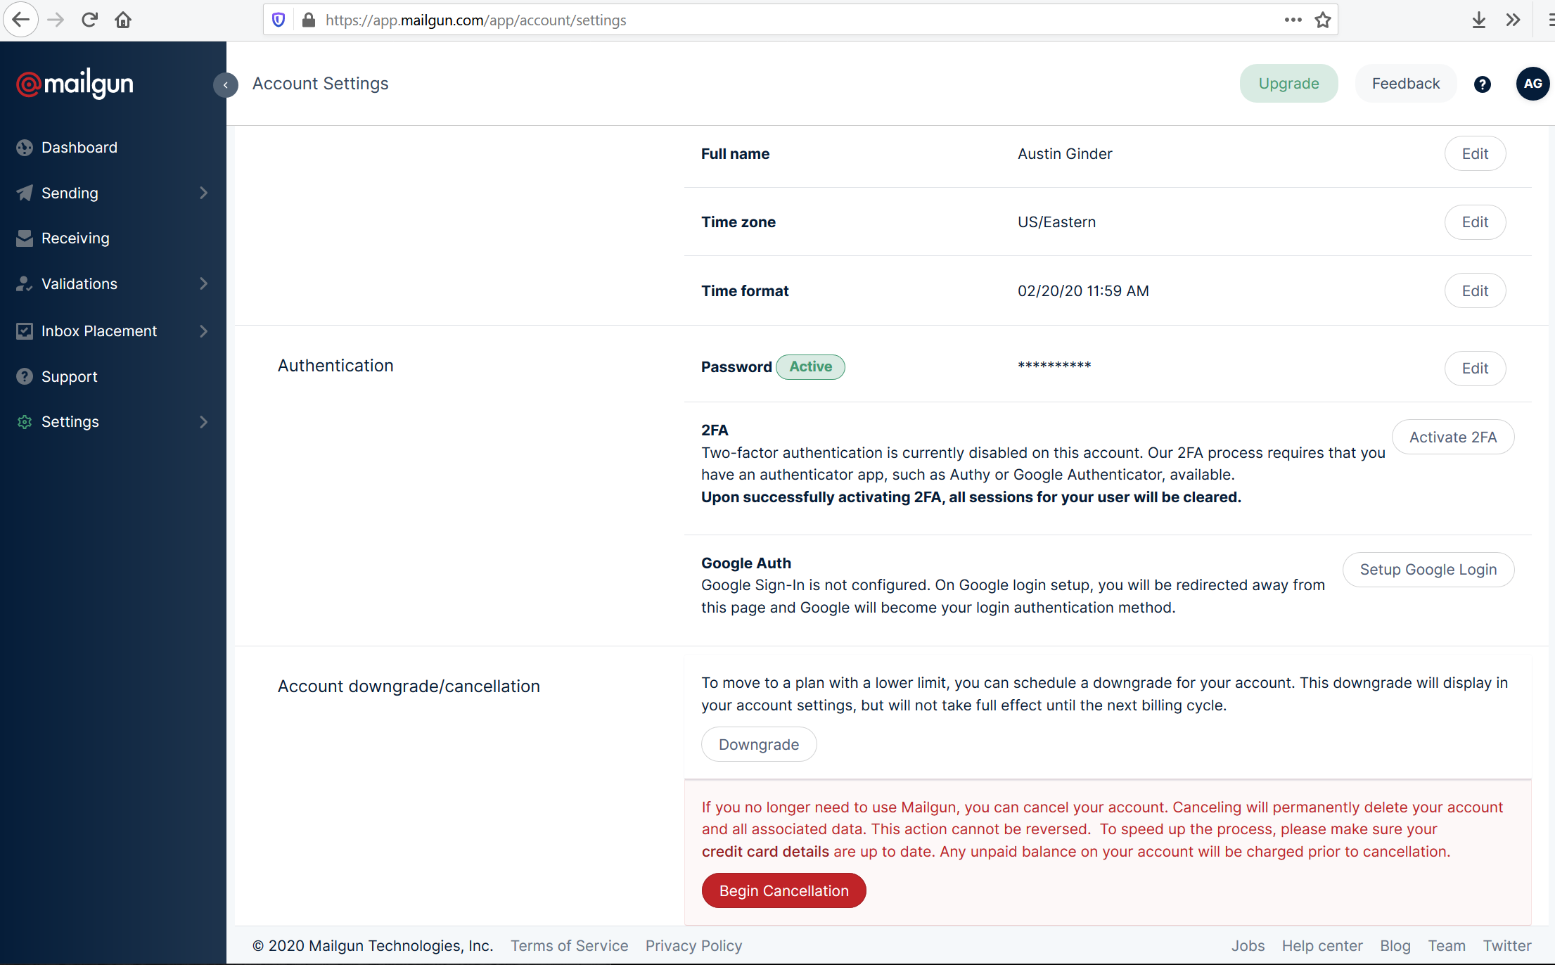Open the browser downloads arrow
The image size is (1555, 965).
click(x=1479, y=20)
